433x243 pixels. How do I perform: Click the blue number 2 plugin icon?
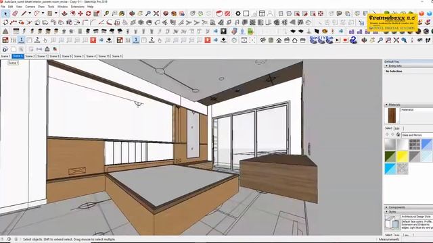pos(353,40)
